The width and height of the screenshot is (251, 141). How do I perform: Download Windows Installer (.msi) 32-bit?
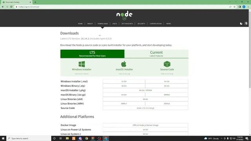coord(124,81)
